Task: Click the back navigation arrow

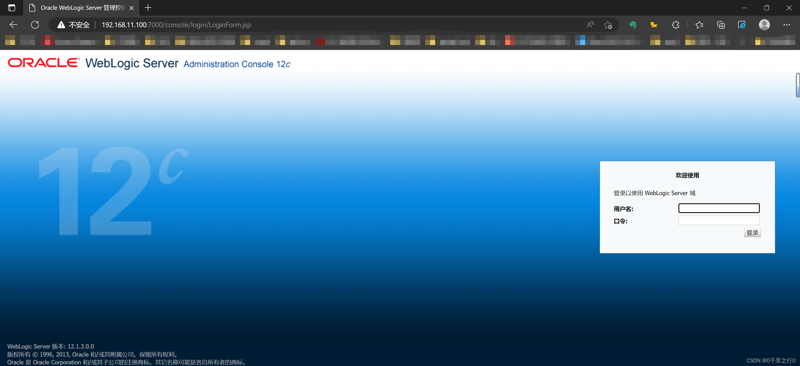Action: tap(13, 25)
